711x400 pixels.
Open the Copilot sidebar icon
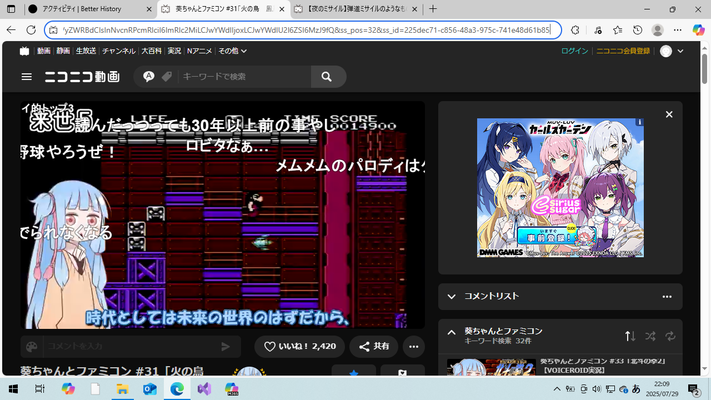[x=698, y=30]
